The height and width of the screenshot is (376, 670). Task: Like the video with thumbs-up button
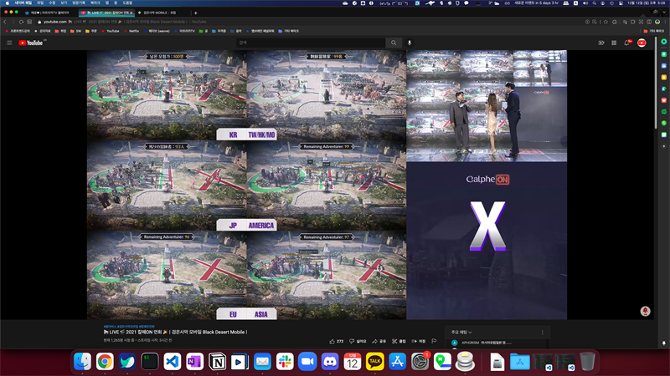[x=337, y=341]
